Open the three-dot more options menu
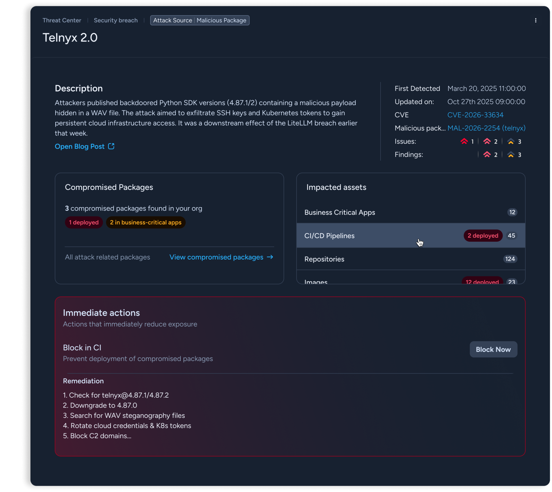The image size is (552, 492). click(x=536, y=20)
